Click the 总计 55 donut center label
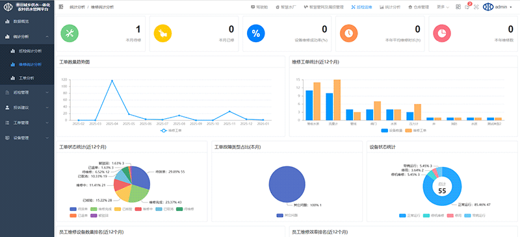 pyautogui.click(x=442, y=188)
